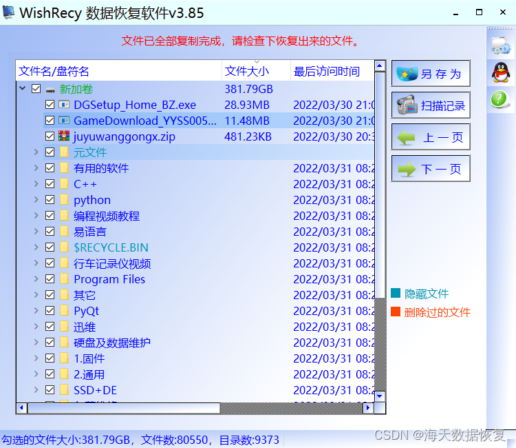Toggle the 有用的软件 folder checkbox

(x=50, y=168)
